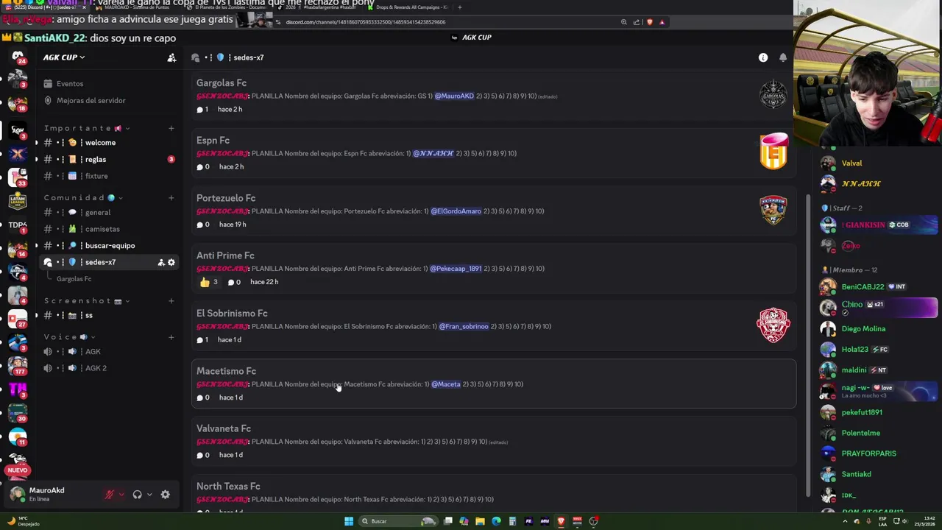Add a channel to Comunidad category

[x=171, y=197]
